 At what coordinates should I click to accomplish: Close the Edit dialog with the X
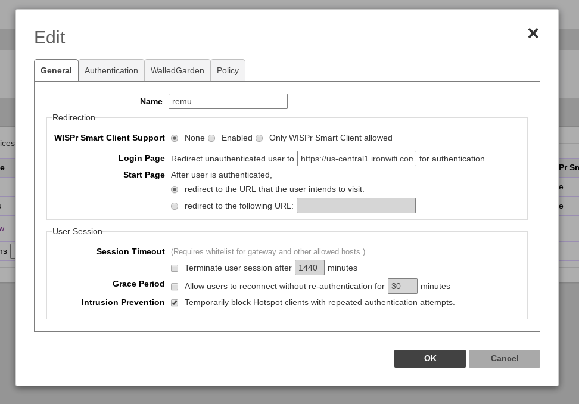(533, 33)
